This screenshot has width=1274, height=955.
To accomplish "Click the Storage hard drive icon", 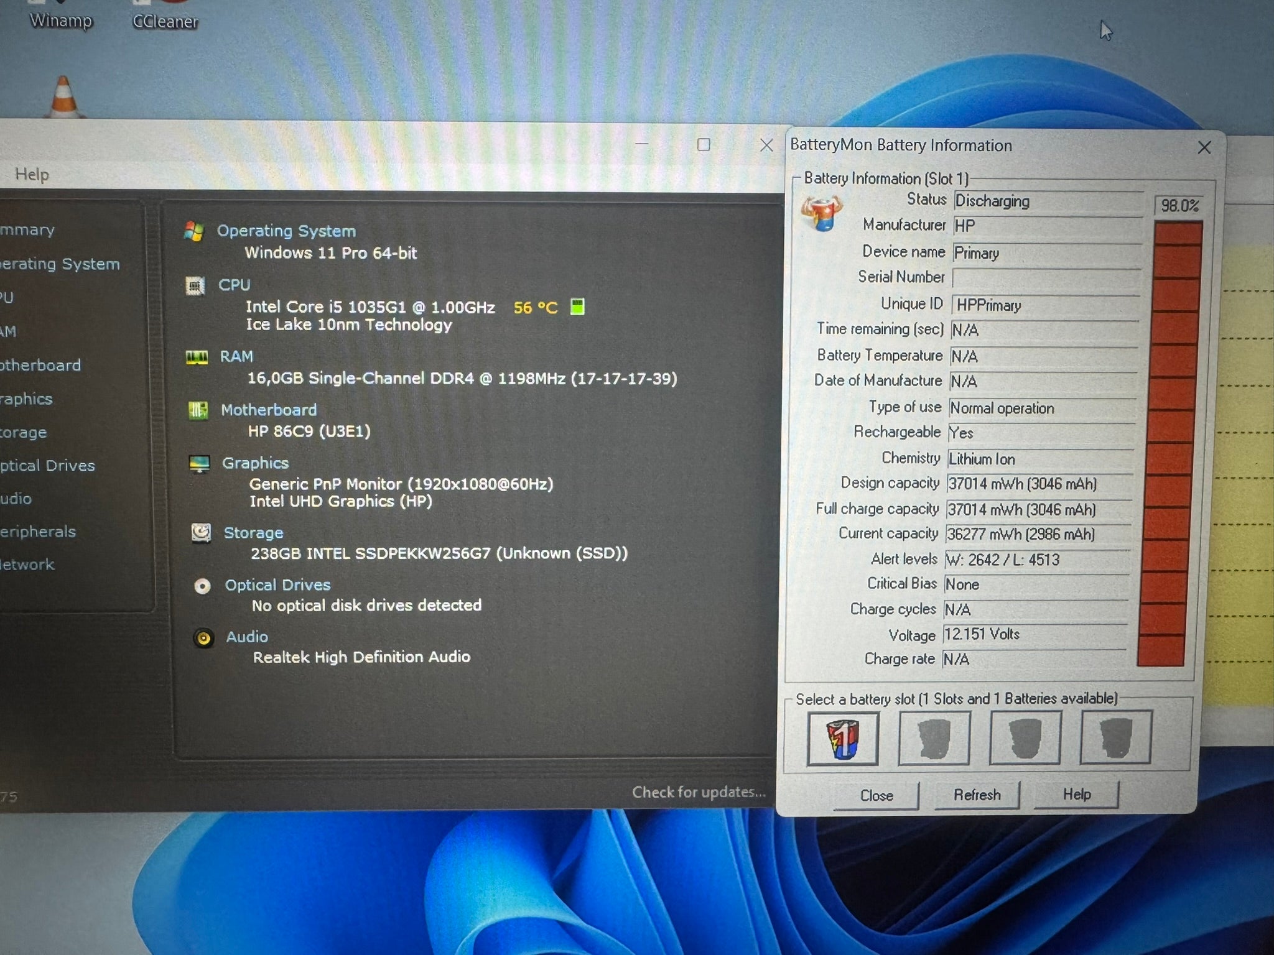I will click(x=201, y=533).
